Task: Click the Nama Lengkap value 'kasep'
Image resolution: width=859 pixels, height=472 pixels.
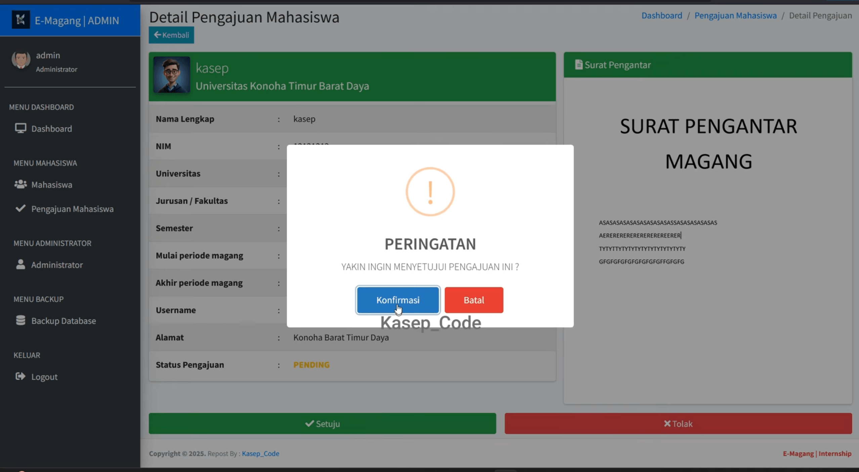Action: point(304,119)
